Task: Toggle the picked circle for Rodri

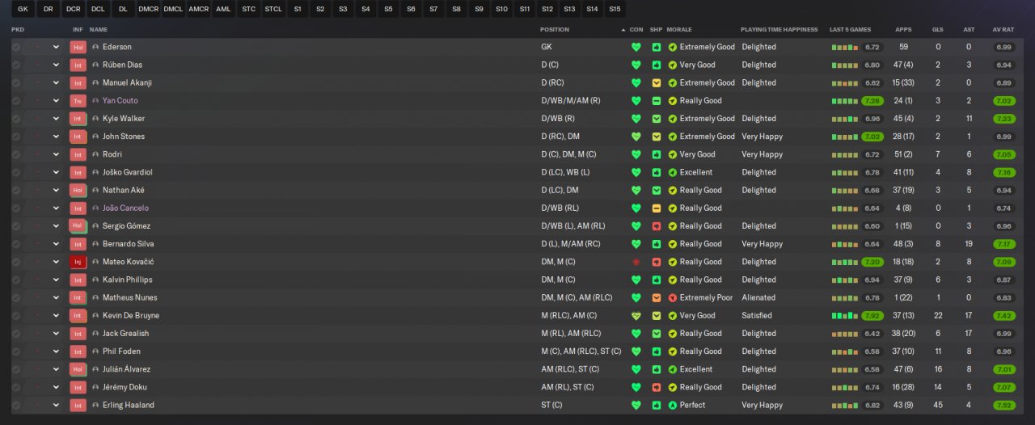Action: coord(16,154)
